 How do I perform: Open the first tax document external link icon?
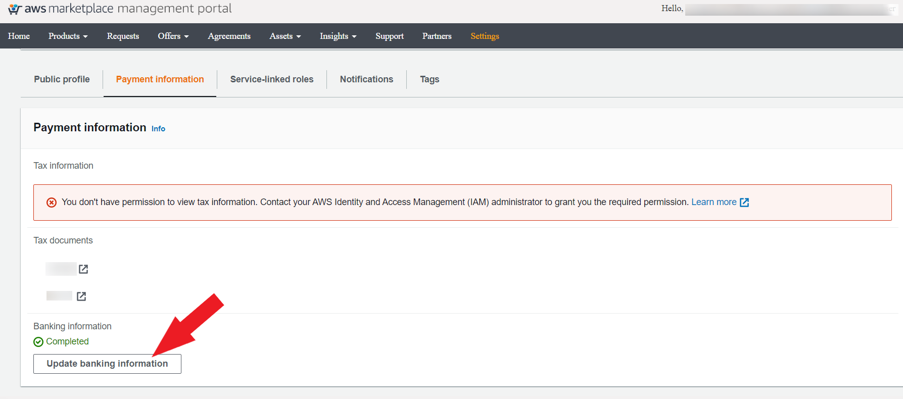click(83, 269)
